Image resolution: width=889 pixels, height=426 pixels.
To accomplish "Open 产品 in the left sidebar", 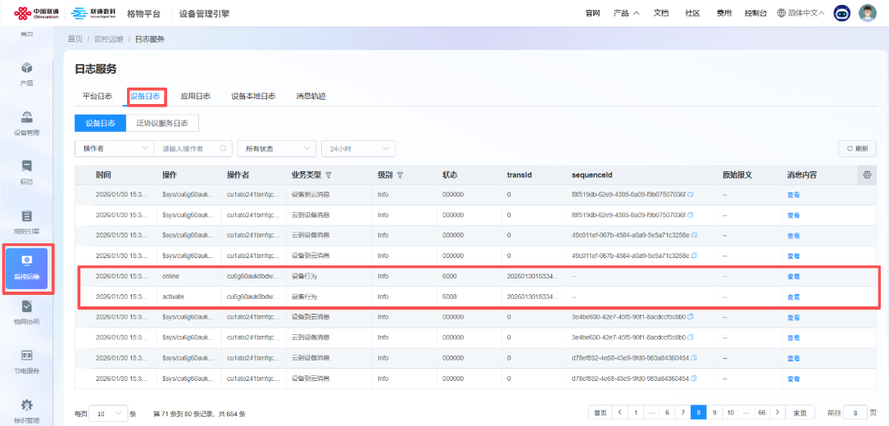I will pos(27,73).
